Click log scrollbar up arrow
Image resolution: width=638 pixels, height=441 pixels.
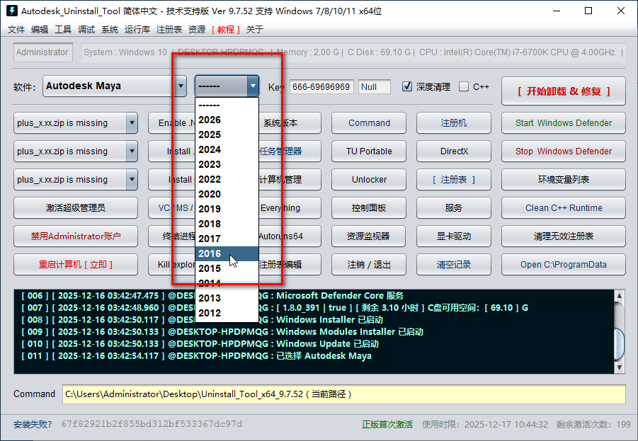coord(619,296)
